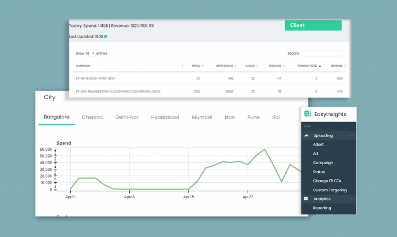Click ET-270-REMARKETING-CUSTOMERS-CONVERSION-AUTO campaign row
This screenshot has height=237, width=397.
tap(209, 91)
